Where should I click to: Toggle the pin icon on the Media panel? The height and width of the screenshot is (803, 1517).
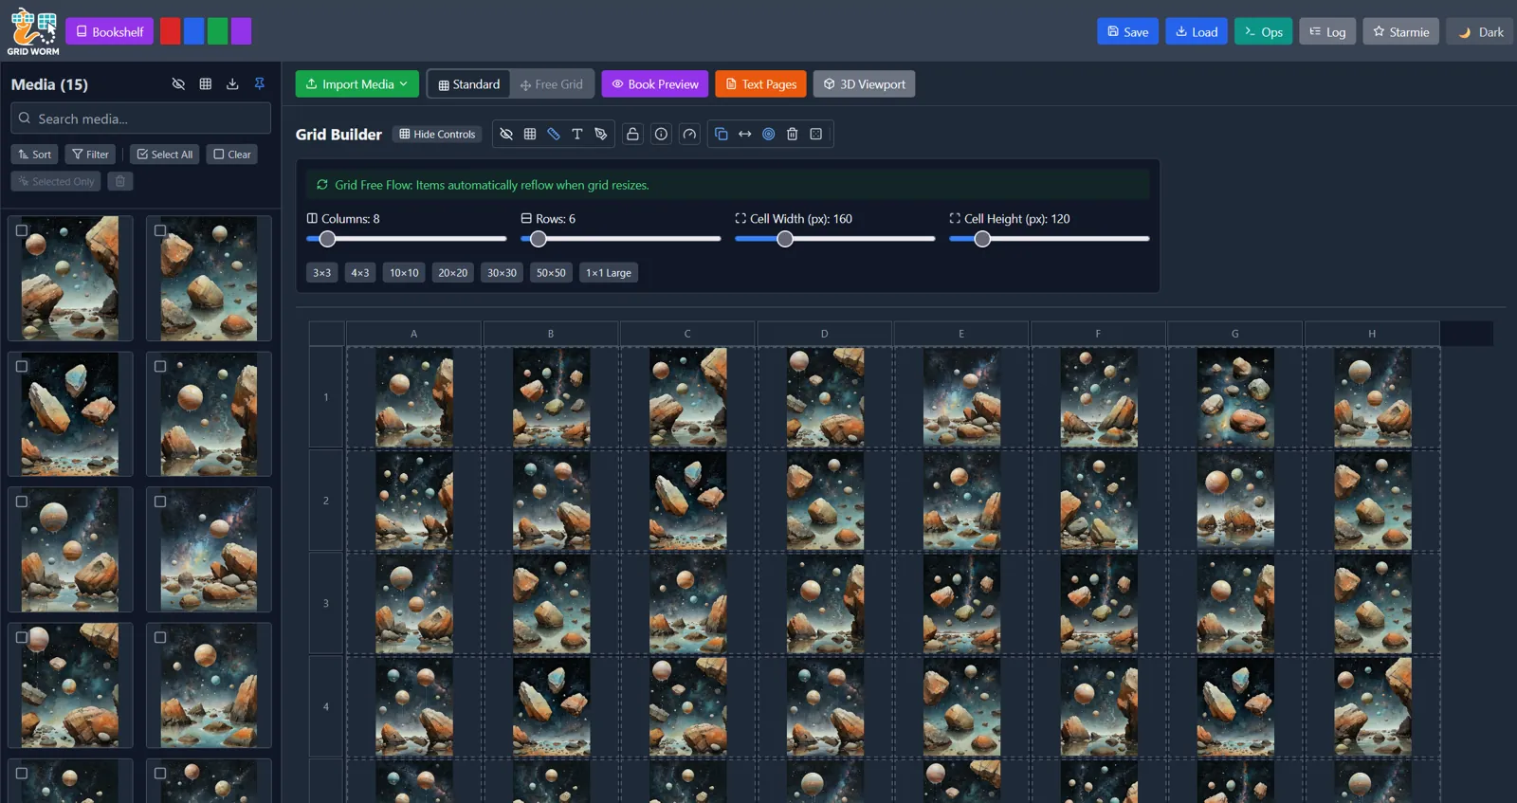click(260, 84)
